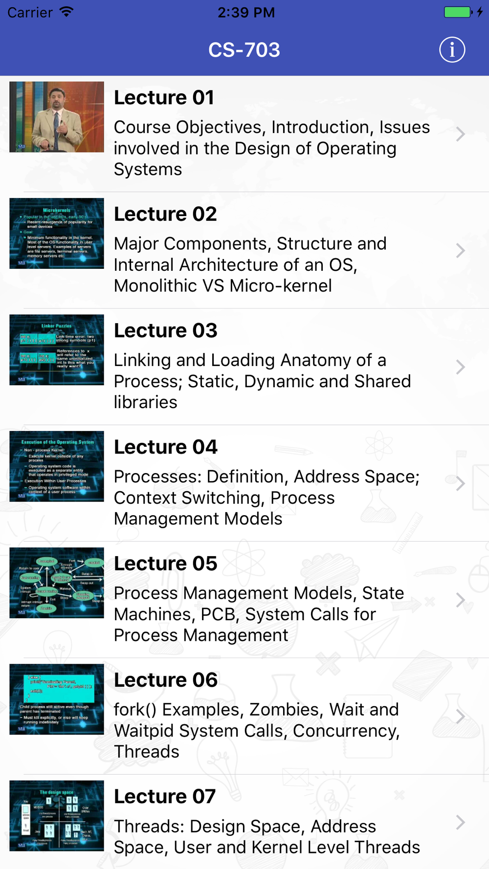Open Lecture 06 title link
Image resolution: width=489 pixels, height=869 pixels.
coord(166,680)
